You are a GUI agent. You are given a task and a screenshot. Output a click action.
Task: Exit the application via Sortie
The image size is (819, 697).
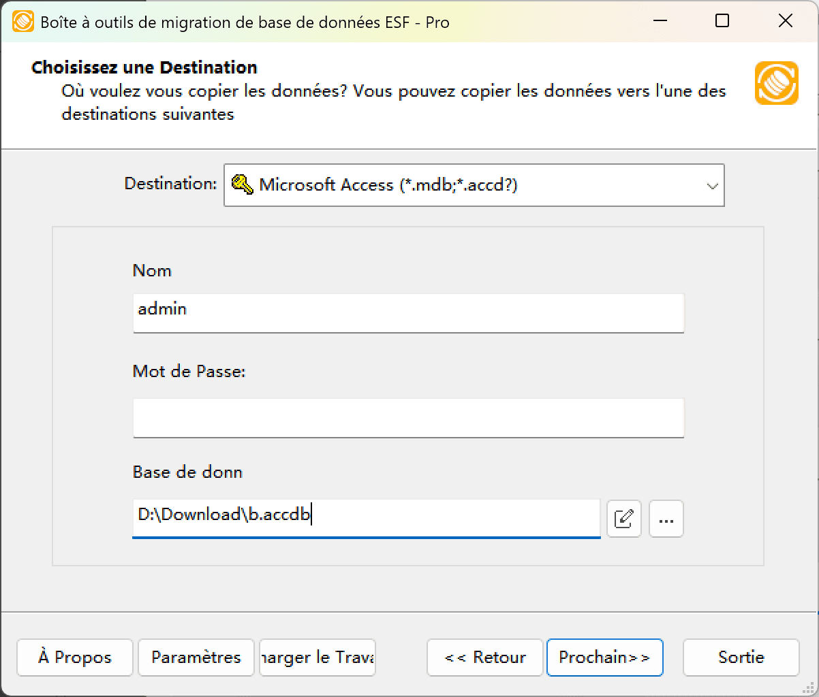click(741, 658)
